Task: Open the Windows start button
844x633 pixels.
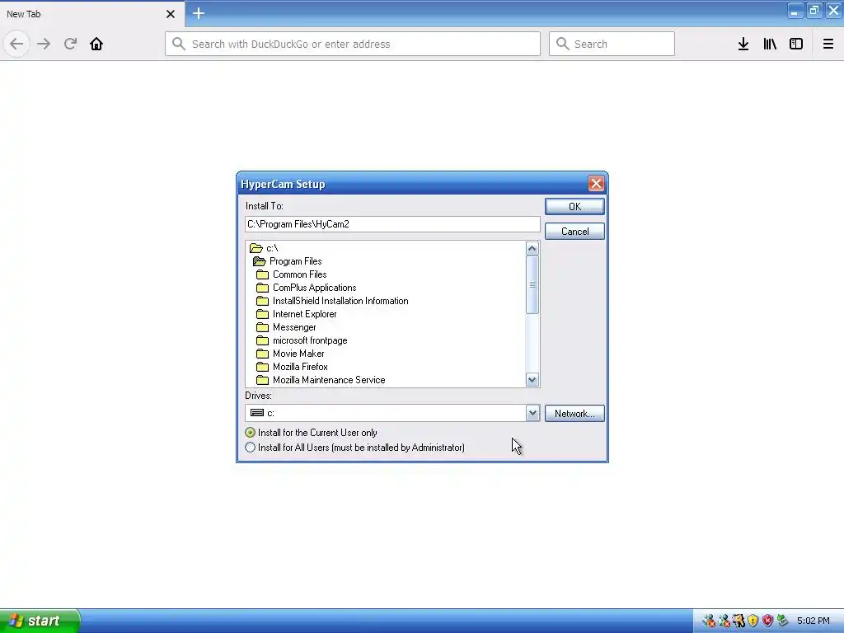Action: (x=40, y=621)
